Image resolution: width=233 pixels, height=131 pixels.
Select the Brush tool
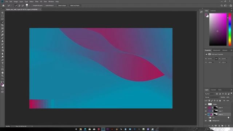[x=3, y=38]
